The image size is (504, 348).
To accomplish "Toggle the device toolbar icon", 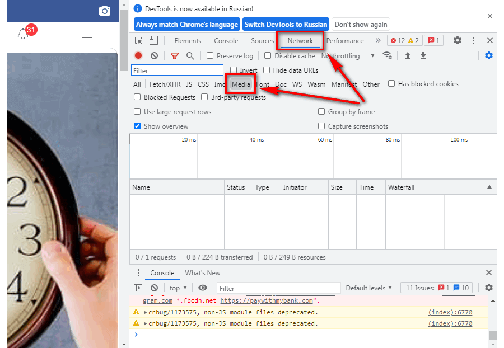I will (153, 41).
